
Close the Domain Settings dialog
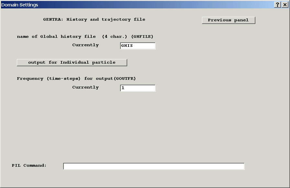284,5
